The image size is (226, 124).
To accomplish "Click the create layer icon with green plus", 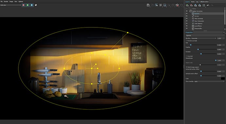I will [x=187, y=5].
